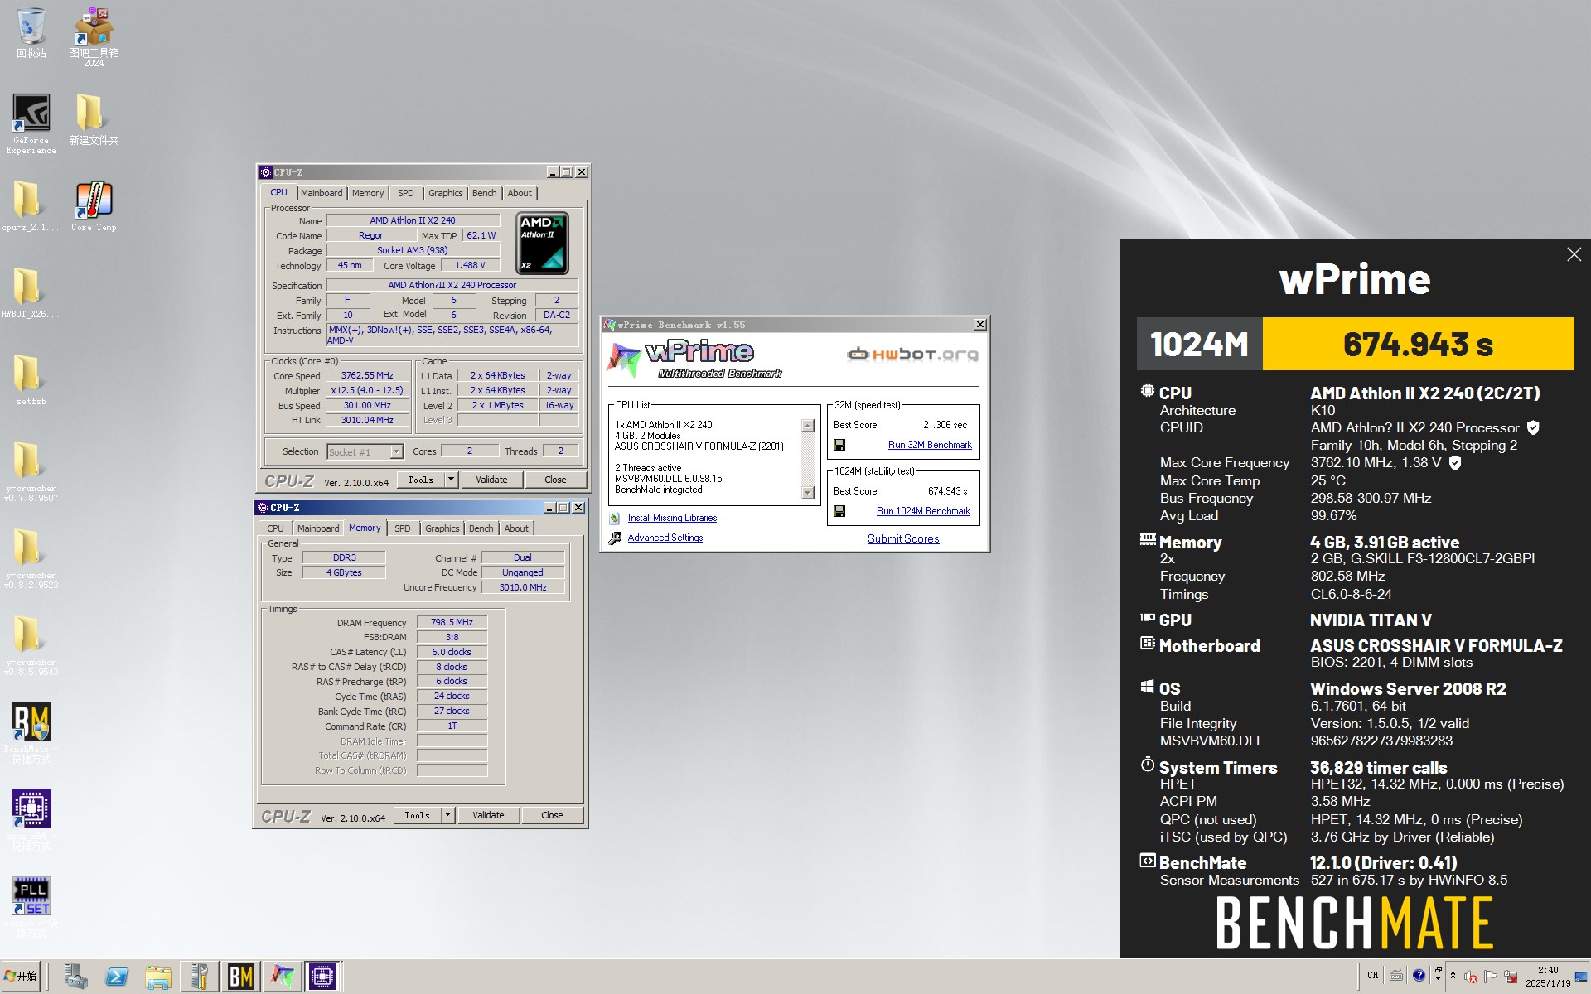Image resolution: width=1591 pixels, height=994 pixels.
Task: Launch the CPU-Z purple chip desktop shortcut
Action: click(31, 819)
